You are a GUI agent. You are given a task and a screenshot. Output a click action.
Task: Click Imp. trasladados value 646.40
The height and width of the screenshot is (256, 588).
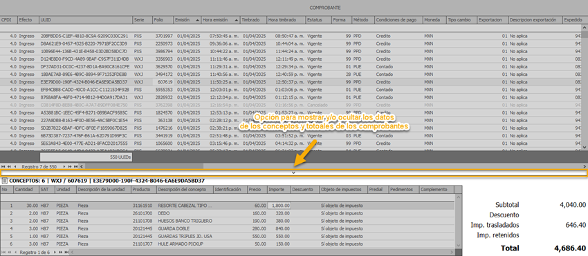click(576, 225)
